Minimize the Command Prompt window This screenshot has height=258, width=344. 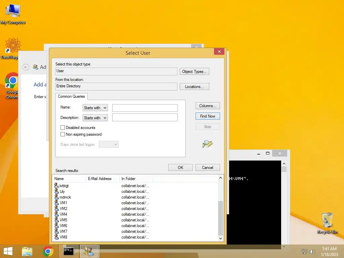[x=259, y=153]
